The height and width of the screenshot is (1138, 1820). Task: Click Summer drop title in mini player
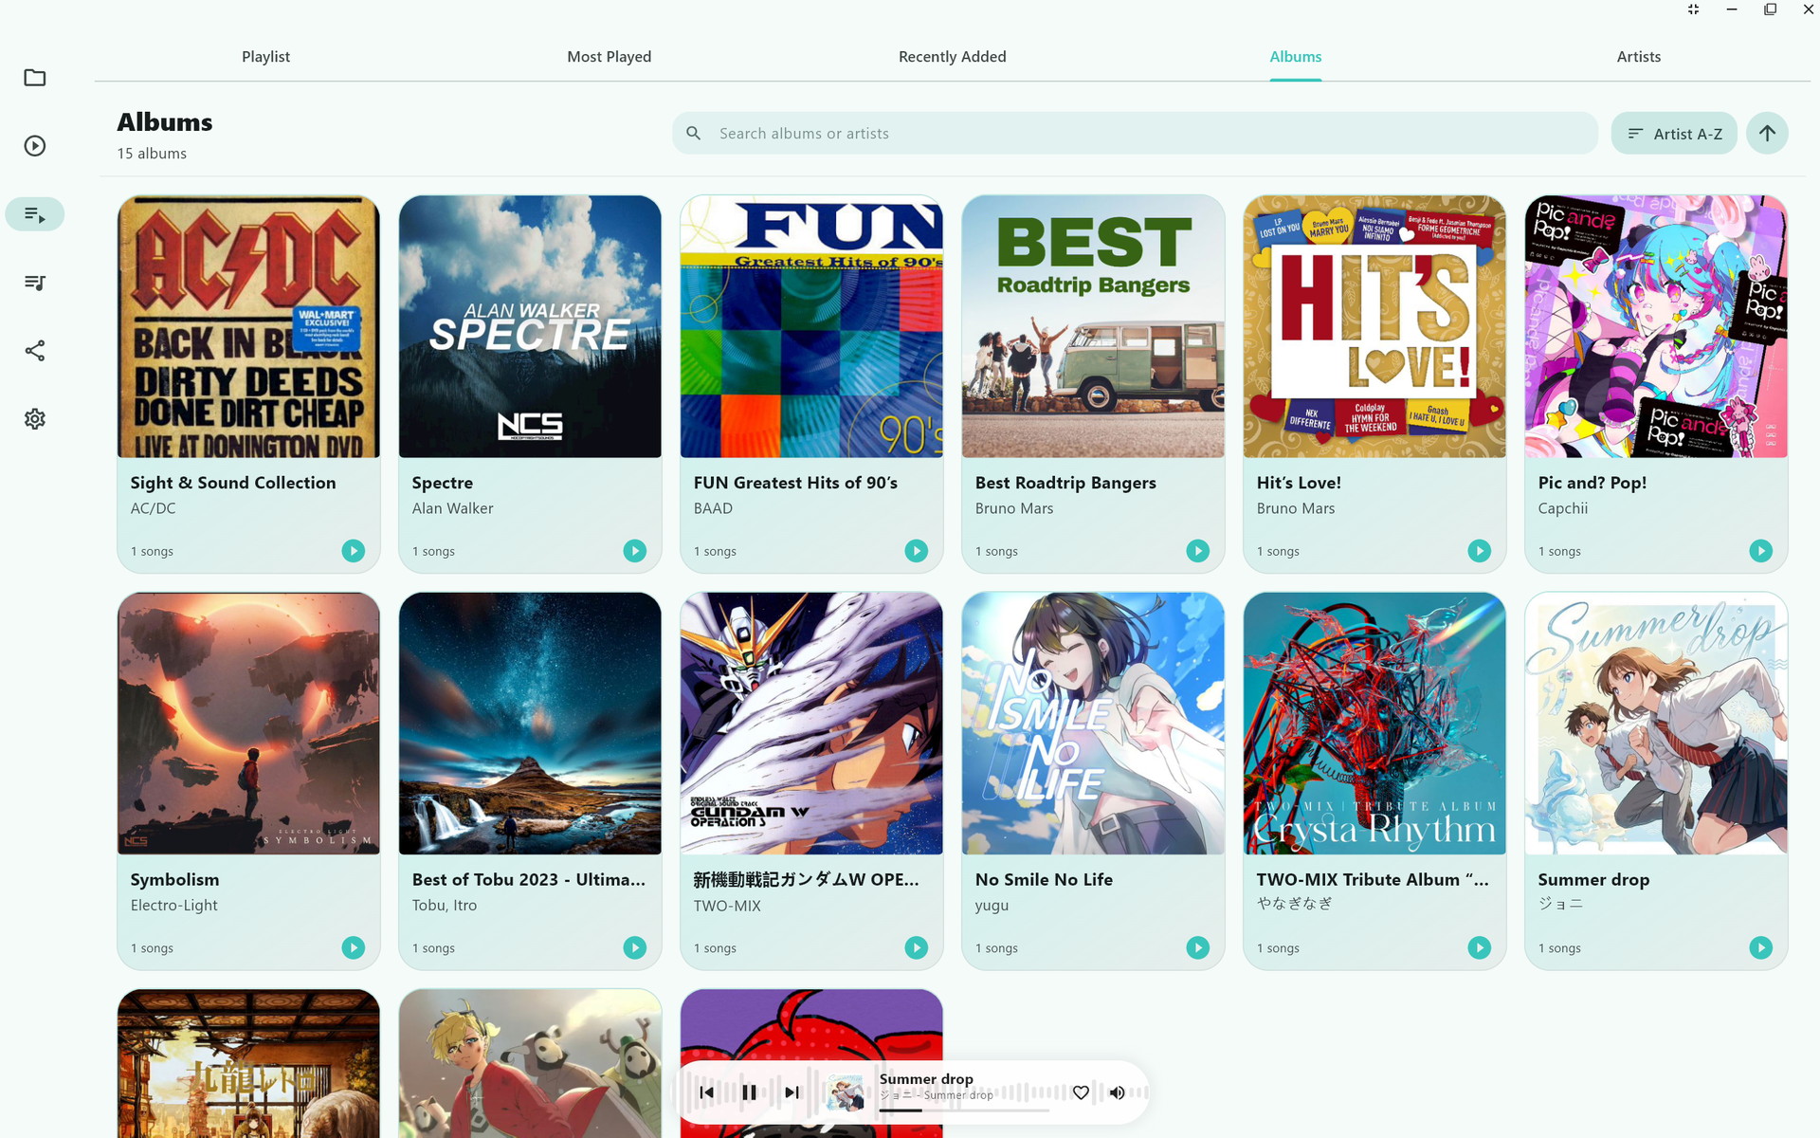[x=926, y=1079]
